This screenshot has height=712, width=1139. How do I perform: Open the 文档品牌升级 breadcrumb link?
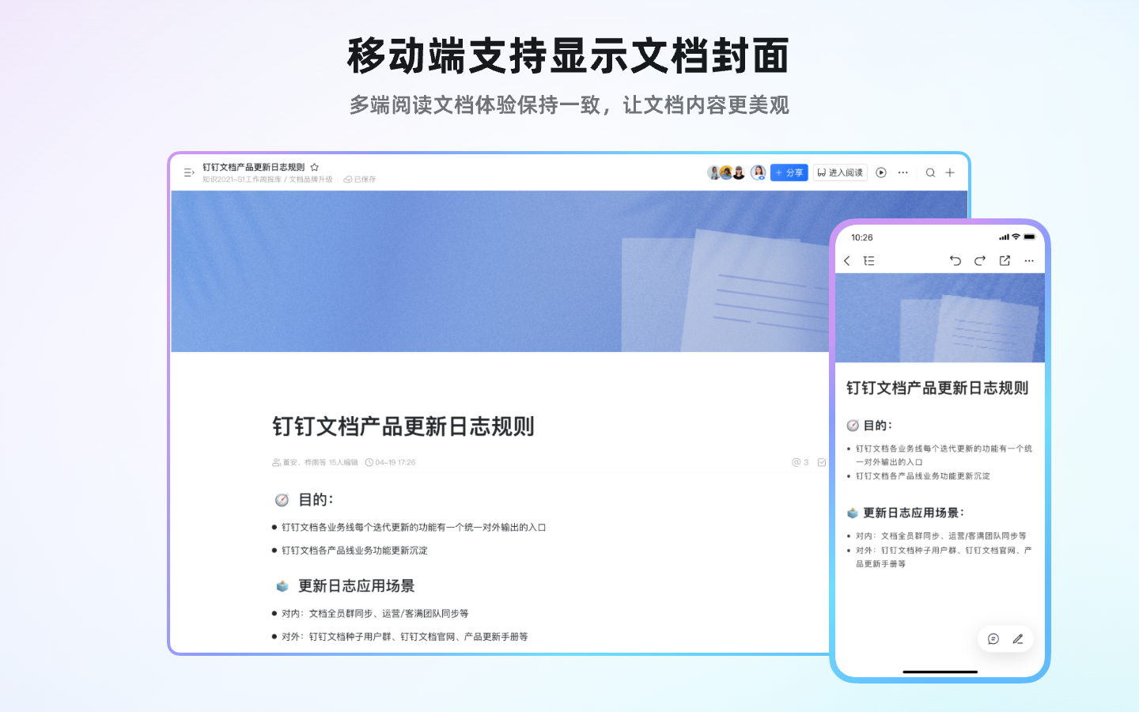pos(311,180)
